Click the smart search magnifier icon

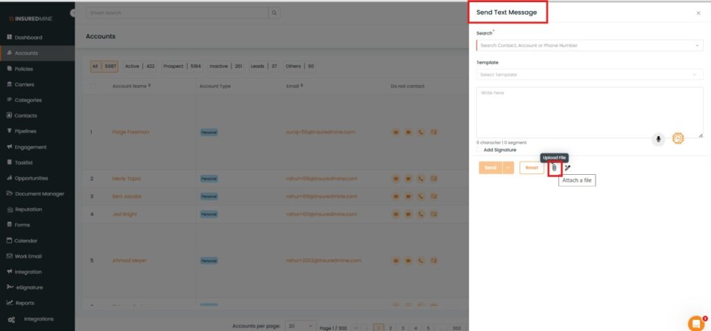(x=275, y=13)
